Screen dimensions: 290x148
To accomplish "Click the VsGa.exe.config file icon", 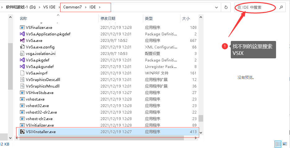I will 22,47.
